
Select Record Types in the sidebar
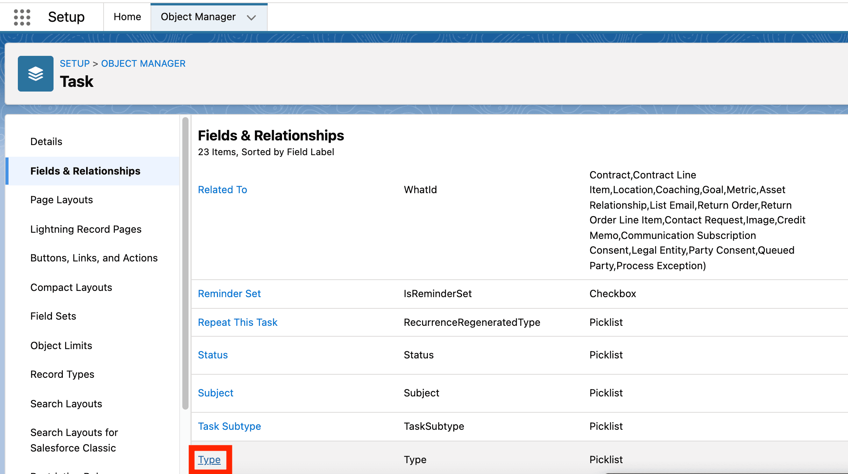coord(62,374)
